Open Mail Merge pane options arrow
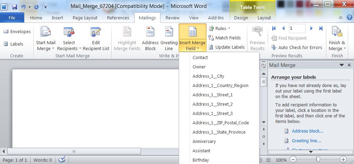 pos(342,65)
